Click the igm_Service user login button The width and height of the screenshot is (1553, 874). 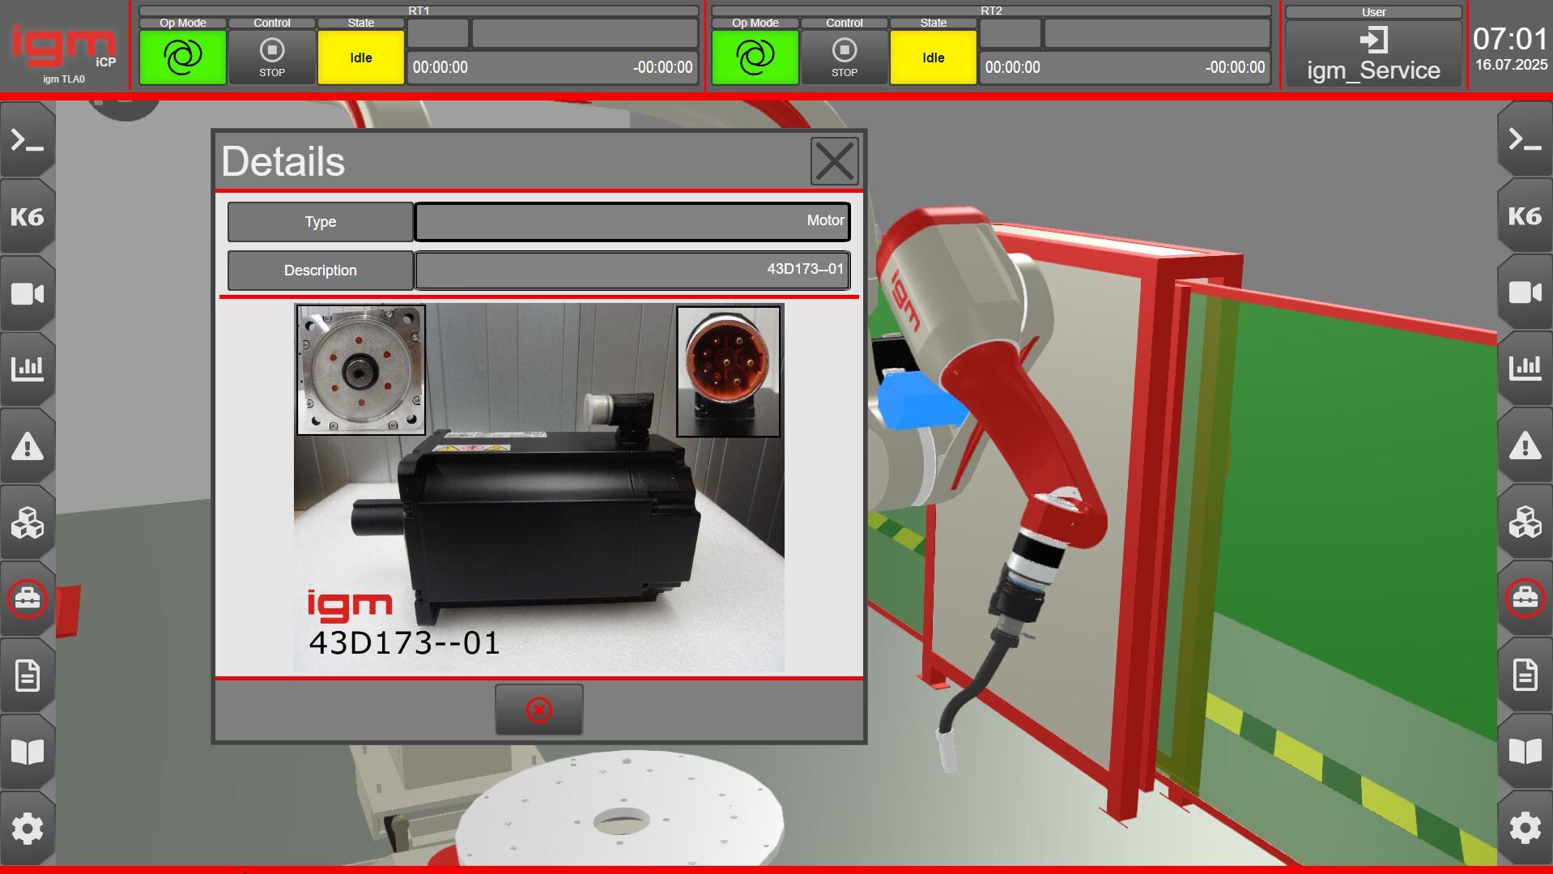click(1373, 54)
